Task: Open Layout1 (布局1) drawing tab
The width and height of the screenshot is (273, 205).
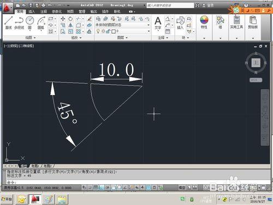Action: [35, 166]
